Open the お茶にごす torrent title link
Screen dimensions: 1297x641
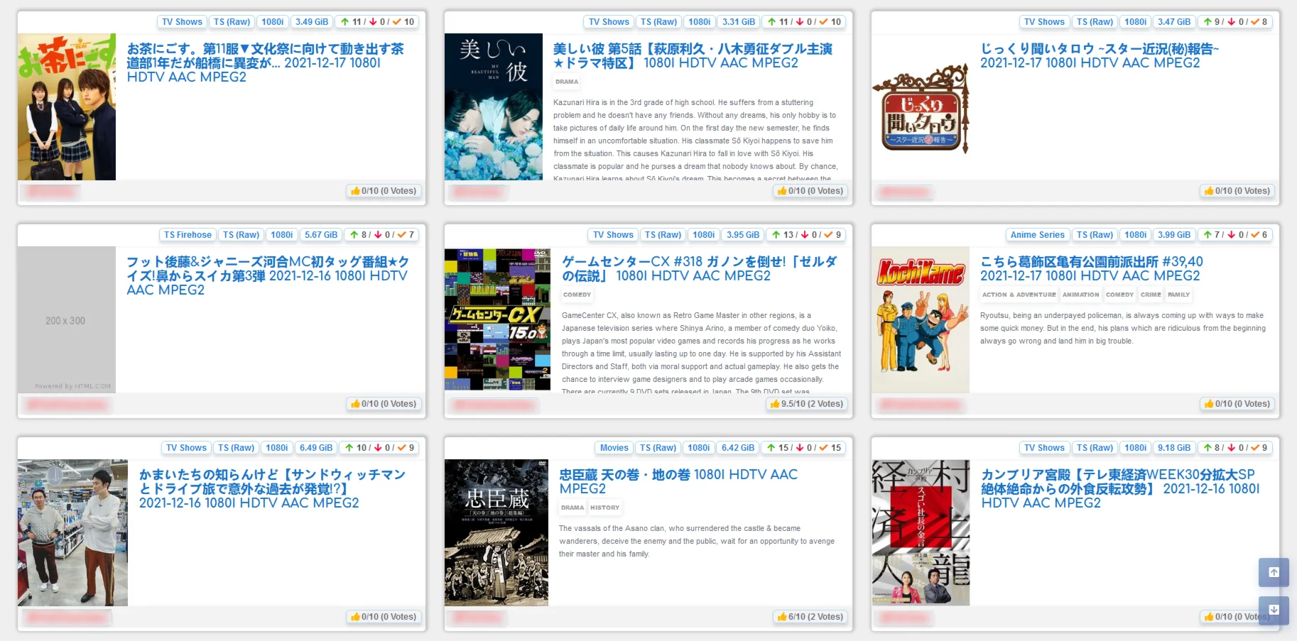(x=265, y=62)
